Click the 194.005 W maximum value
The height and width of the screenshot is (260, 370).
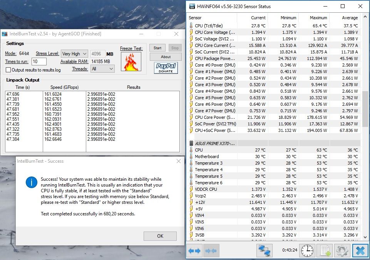point(318,130)
